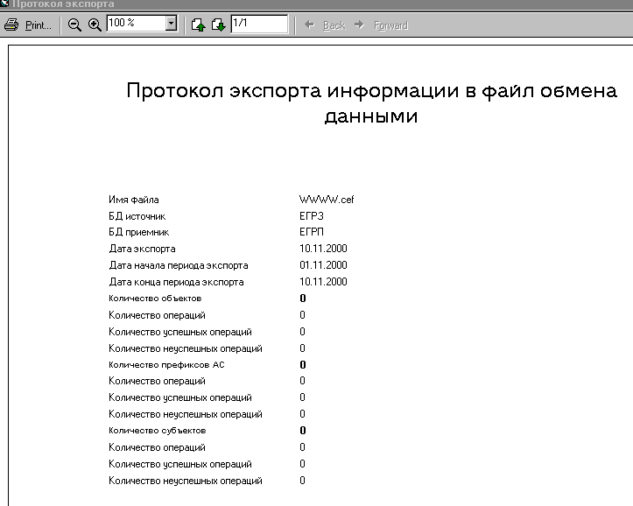This screenshot has height=506, width=633.
Task: Select the value 'ЕГРП'
Action: click(312, 232)
